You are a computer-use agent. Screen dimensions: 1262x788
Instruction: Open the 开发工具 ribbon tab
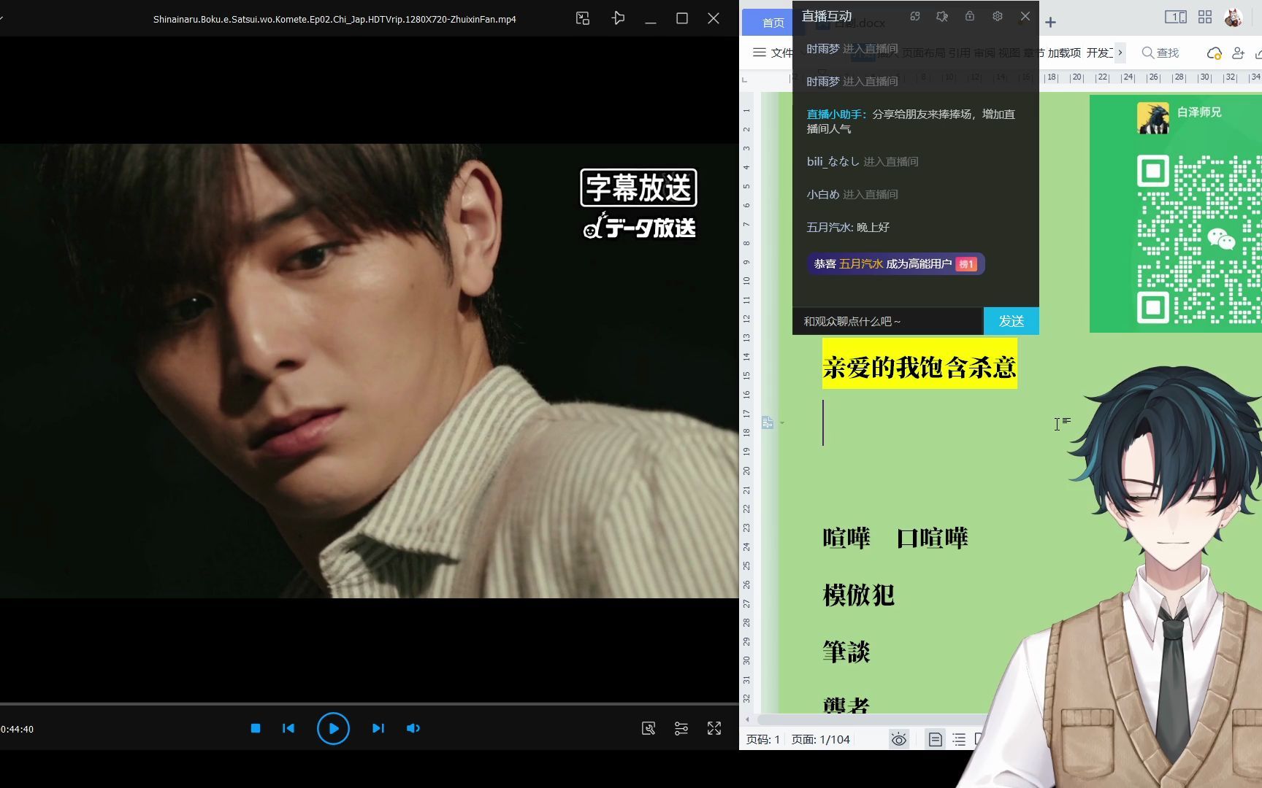click(x=1100, y=53)
